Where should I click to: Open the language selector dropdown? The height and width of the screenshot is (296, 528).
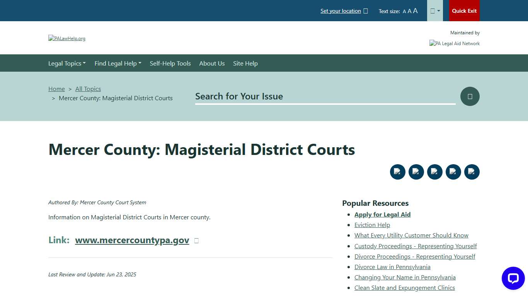pyautogui.click(x=434, y=10)
